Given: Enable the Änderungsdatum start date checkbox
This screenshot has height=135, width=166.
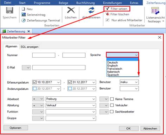Looking at the screenshot, I should [35, 89].
